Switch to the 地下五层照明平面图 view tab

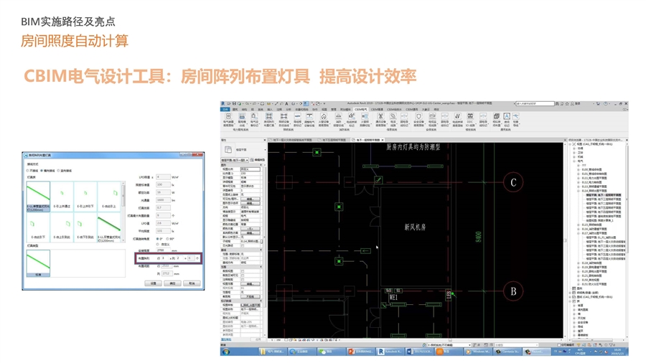(x=333, y=140)
